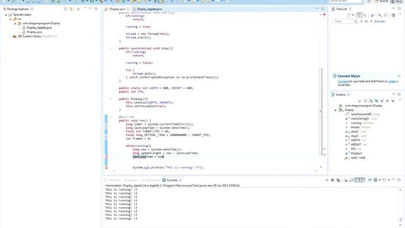Select thread field in Outline

tap(355, 127)
